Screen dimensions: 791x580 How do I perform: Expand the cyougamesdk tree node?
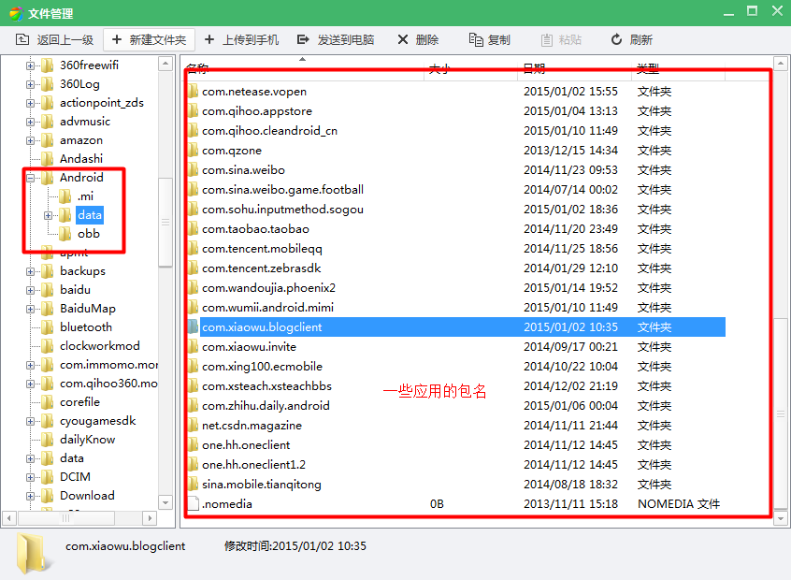[x=30, y=421]
